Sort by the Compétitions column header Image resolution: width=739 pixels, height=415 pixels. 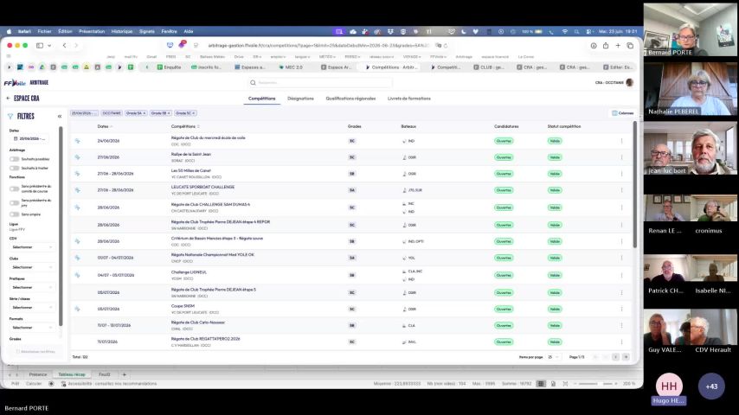coord(185,126)
